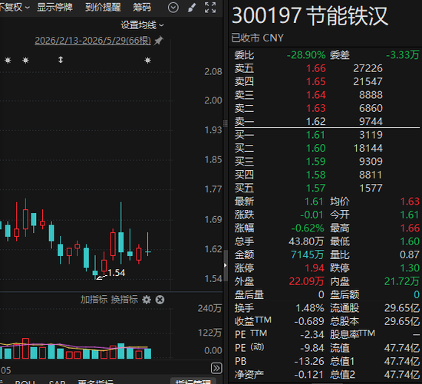Click the 2026/2/13-2026/5/29 date range link
422x384 pixels.
pos(93,41)
